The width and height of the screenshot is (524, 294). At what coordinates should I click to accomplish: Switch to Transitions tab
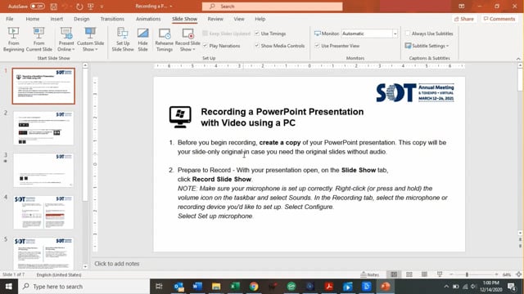[112, 19]
